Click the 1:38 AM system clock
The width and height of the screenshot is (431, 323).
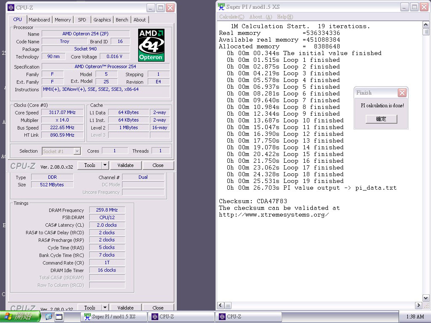click(415, 317)
